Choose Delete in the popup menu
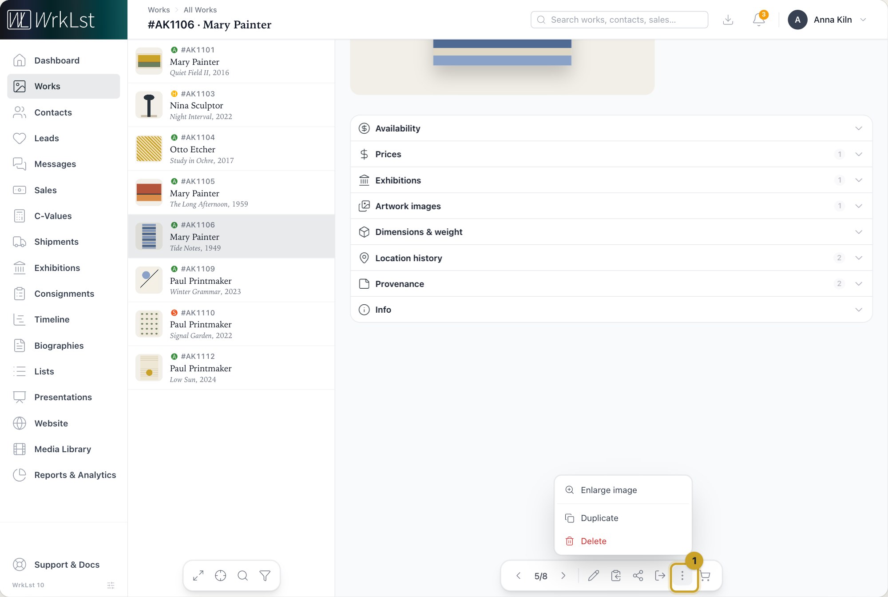This screenshot has height=597, width=888. 623,541
